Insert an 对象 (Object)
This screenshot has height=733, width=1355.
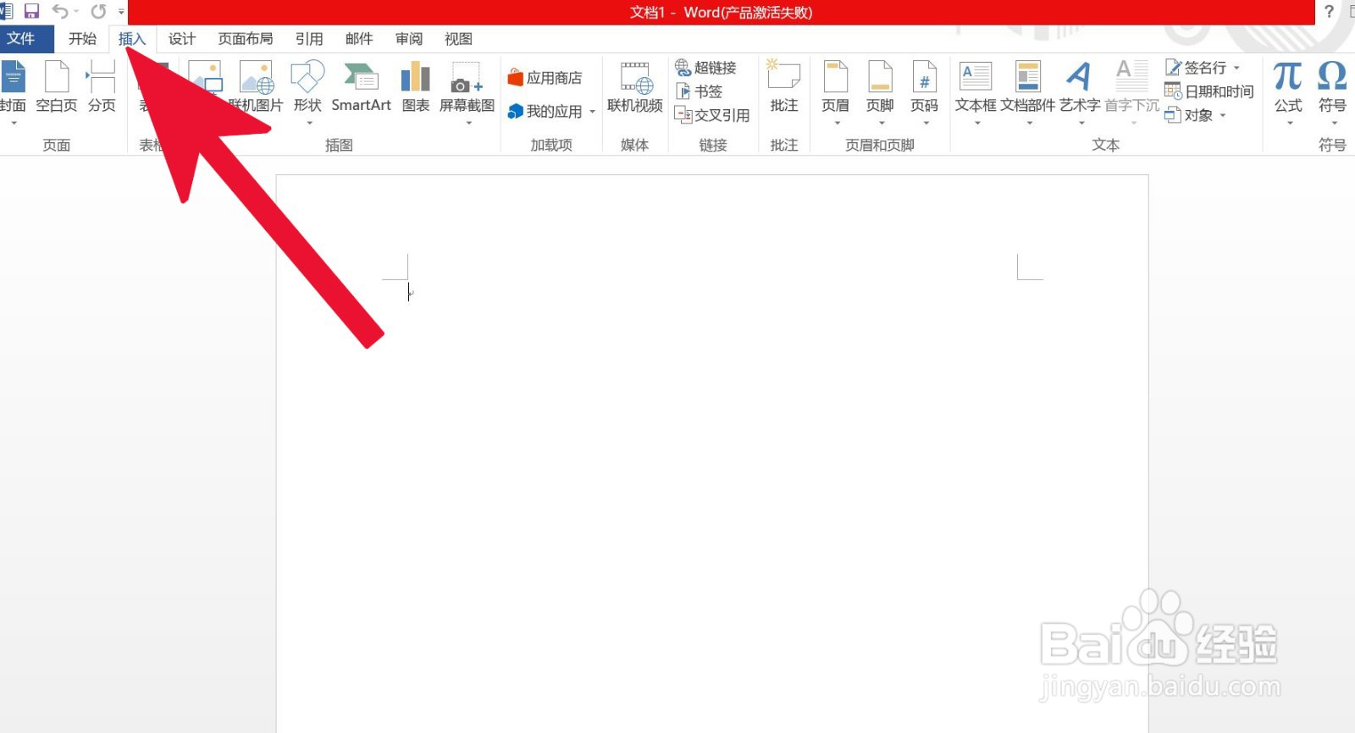[x=1189, y=115]
